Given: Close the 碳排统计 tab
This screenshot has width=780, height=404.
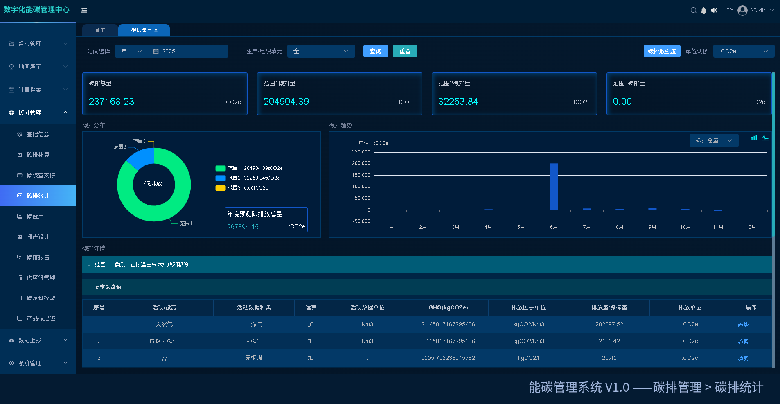Looking at the screenshot, I should [x=156, y=30].
